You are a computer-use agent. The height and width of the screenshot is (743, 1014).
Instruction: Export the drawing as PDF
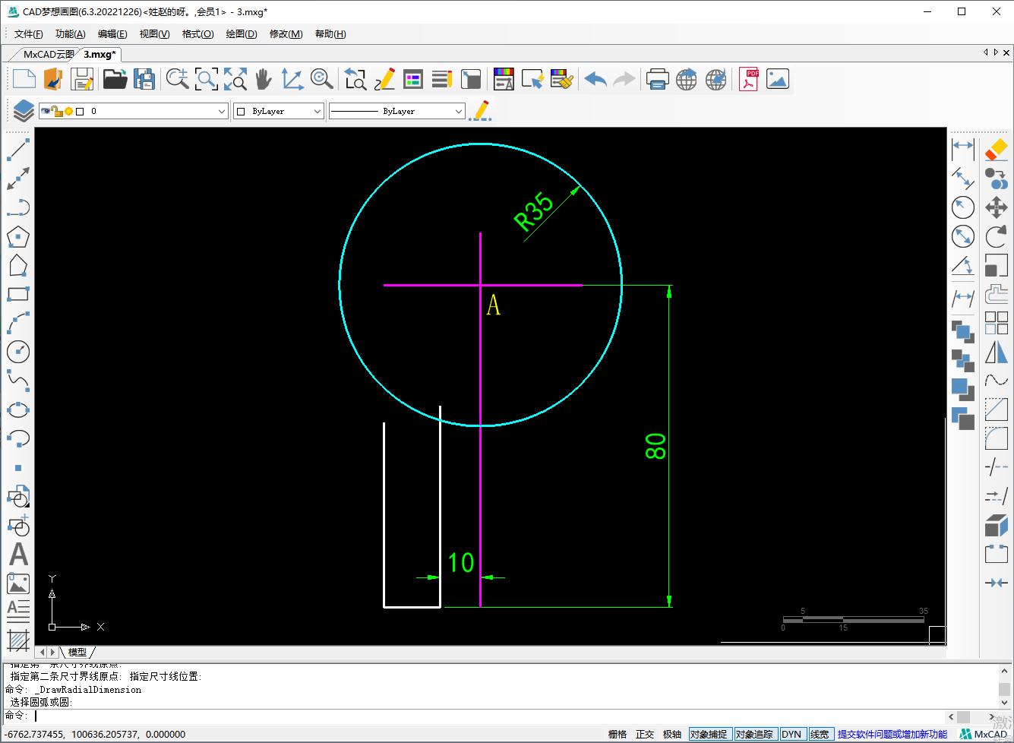(x=747, y=78)
